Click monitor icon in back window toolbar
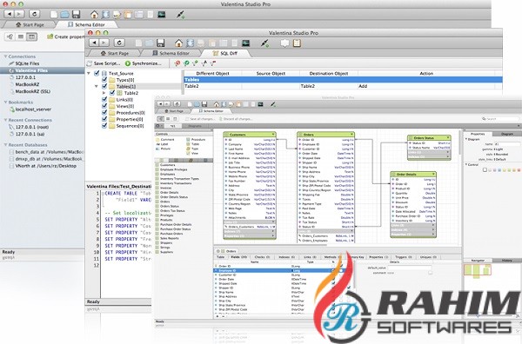Screen dimensions: 522x344 162,14
